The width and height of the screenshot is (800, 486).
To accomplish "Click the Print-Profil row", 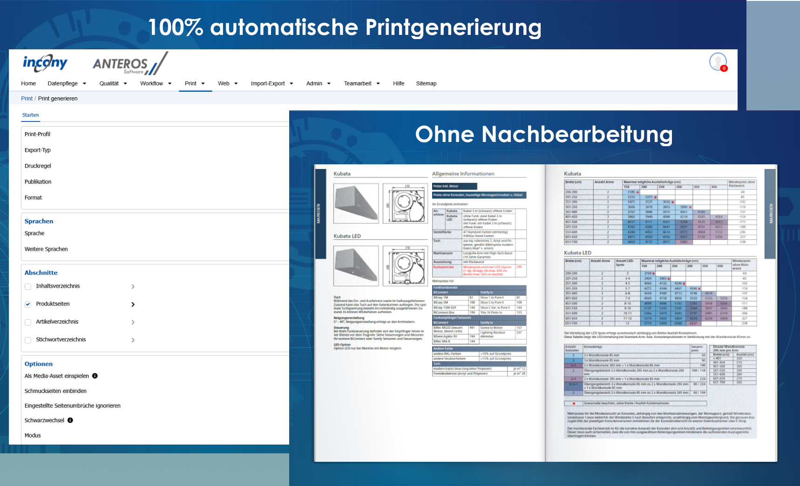I will 155,134.
